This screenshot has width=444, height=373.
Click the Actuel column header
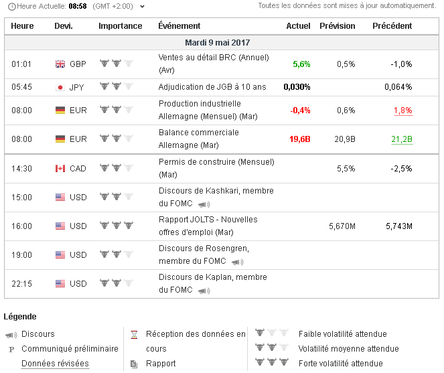click(298, 26)
